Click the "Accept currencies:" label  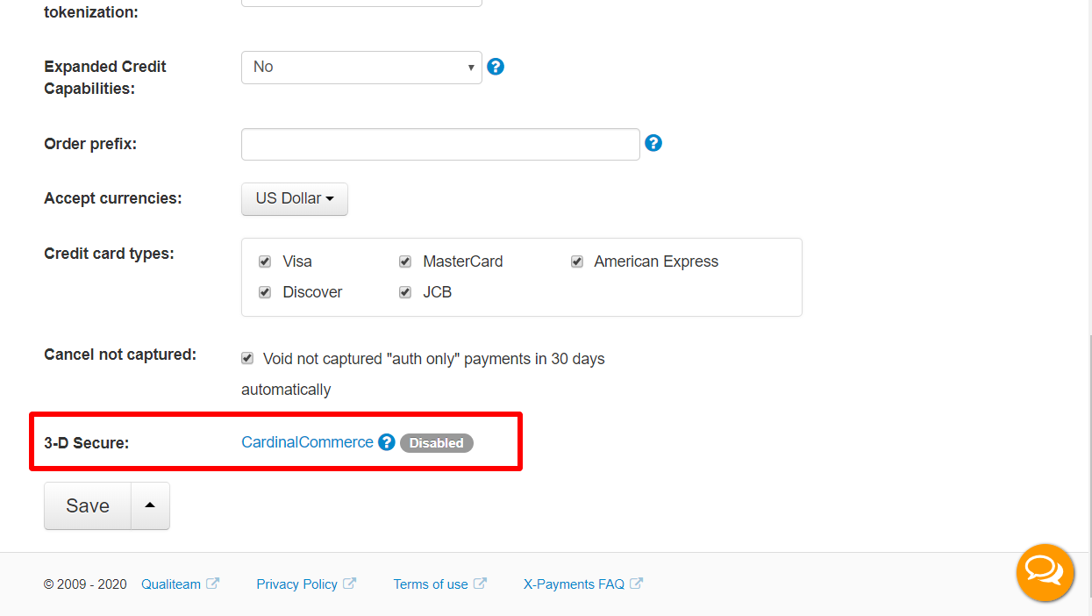tap(113, 198)
